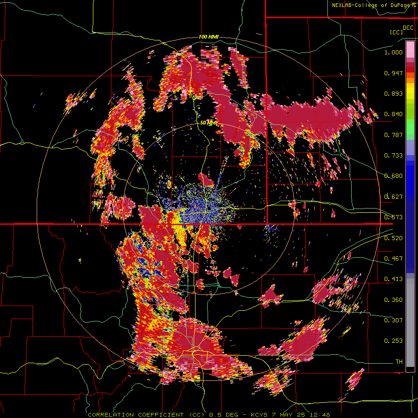Select the 0.360 legend value
The width and height of the screenshot is (418, 418).
(393, 300)
